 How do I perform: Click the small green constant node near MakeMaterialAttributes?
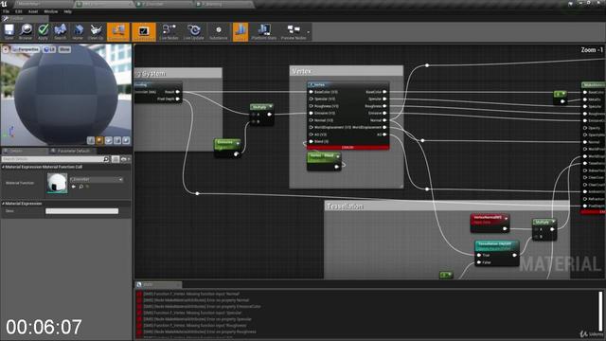tap(560, 98)
